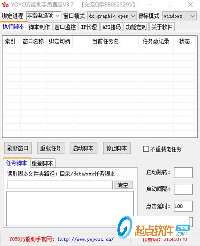Viewport: 200px width, 246px height.
Task: Close the YOYO万能助手 window
Action: click(190, 5)
